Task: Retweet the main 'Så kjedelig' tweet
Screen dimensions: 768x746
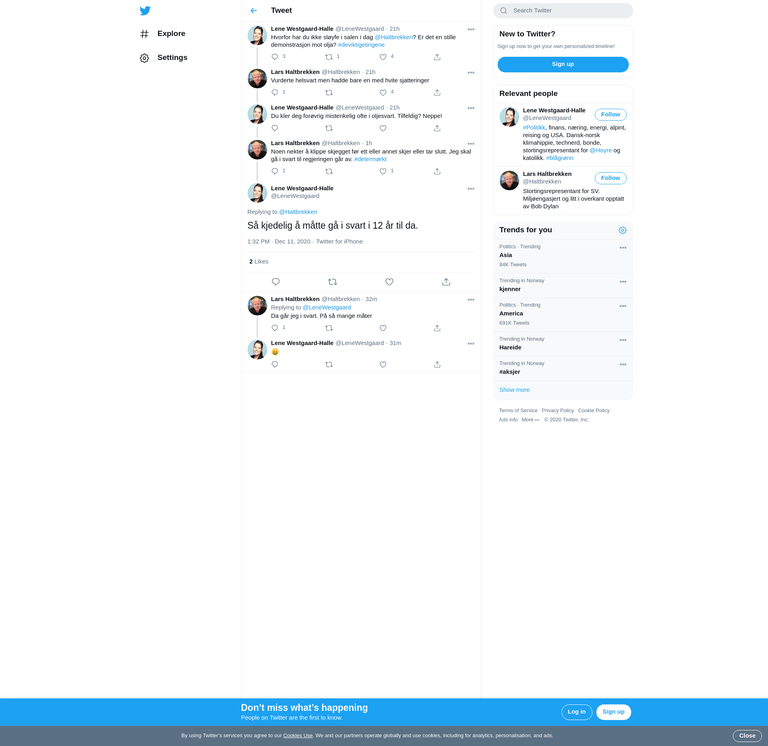Action: (x=332, y=282)
